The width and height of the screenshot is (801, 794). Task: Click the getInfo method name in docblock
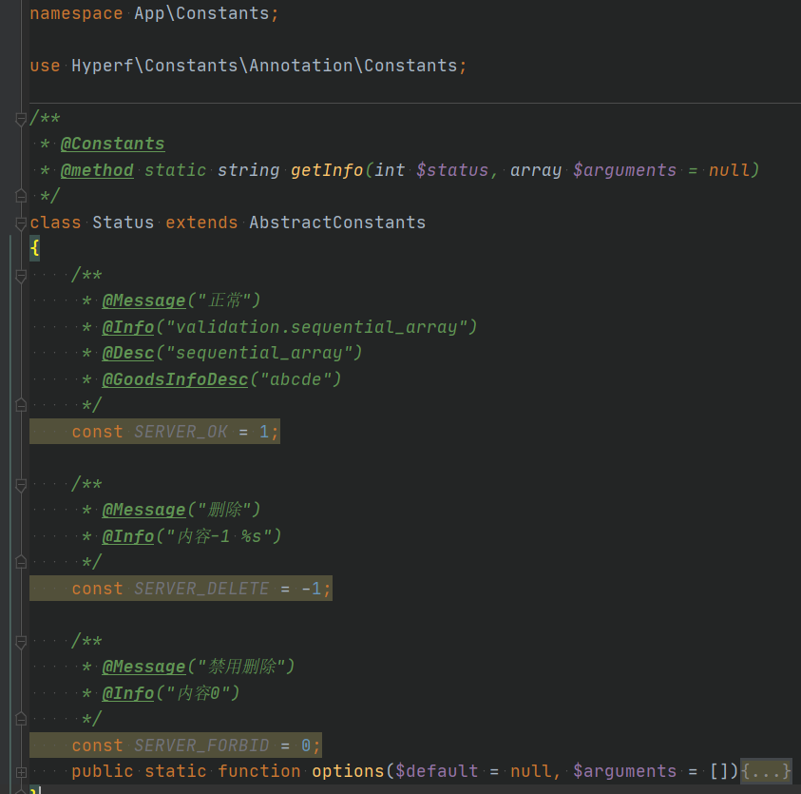tap(327, 170)
